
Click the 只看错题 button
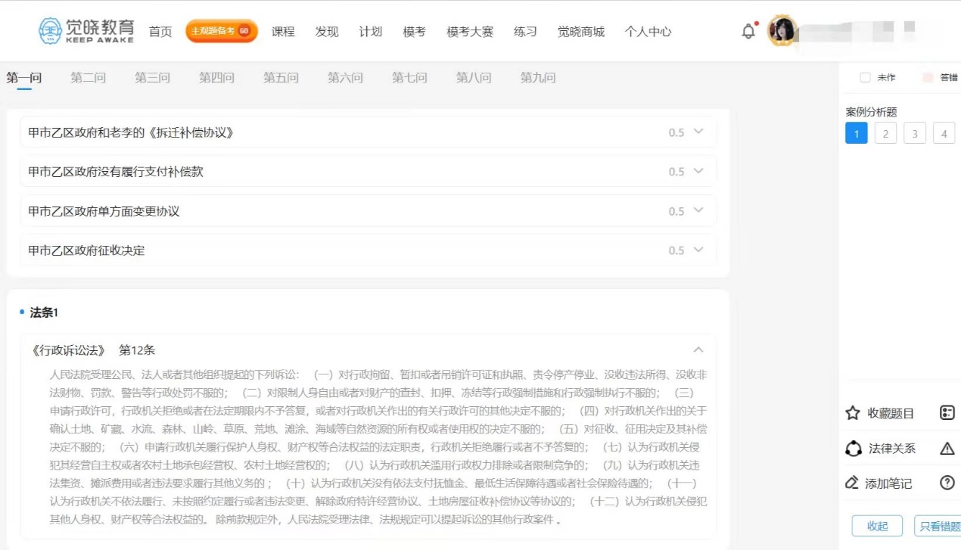point(938,526)
